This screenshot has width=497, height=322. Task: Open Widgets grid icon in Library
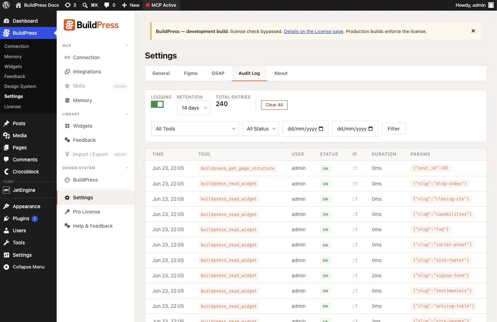(67, 126)
